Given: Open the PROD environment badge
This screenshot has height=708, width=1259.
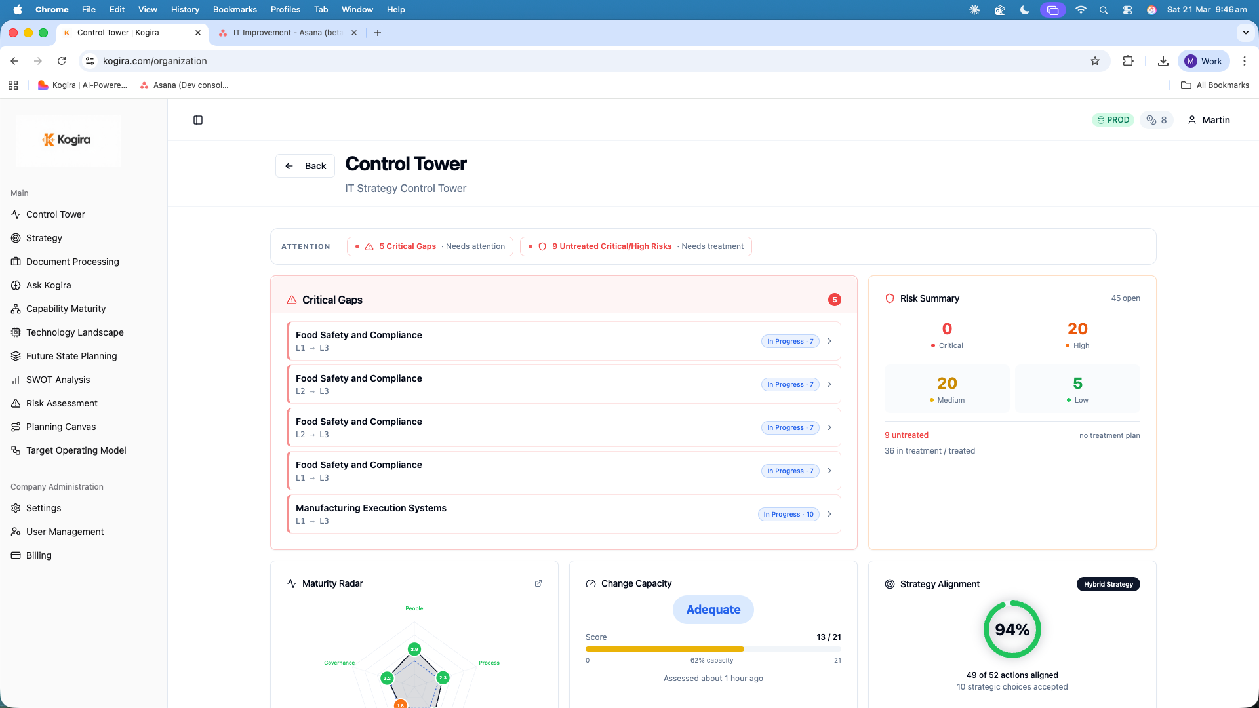Looking at the screenshot, I should click(x=1113, y=119).
